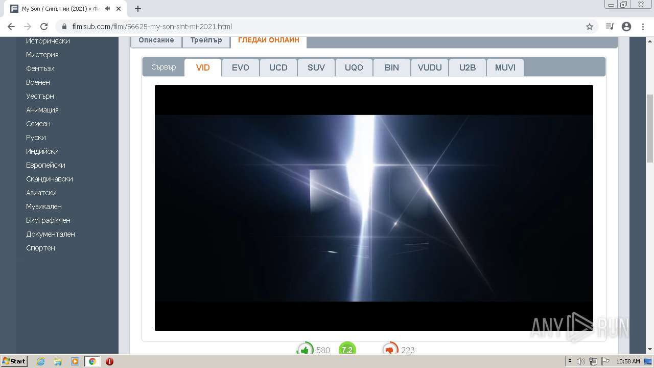Select the SUV server tab
This screenshot has height=368, width=654.
click(316, 67)
